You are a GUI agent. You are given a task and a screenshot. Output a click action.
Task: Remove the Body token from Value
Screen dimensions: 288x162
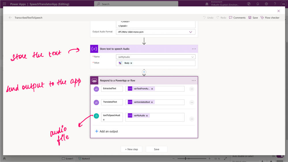coord(131,63)
